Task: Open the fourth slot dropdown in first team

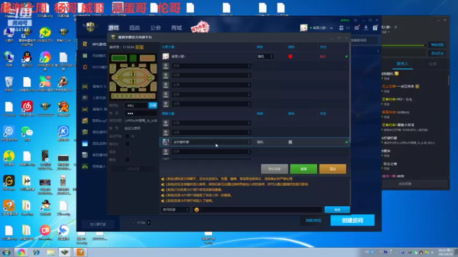Action: tap(211, 85)
